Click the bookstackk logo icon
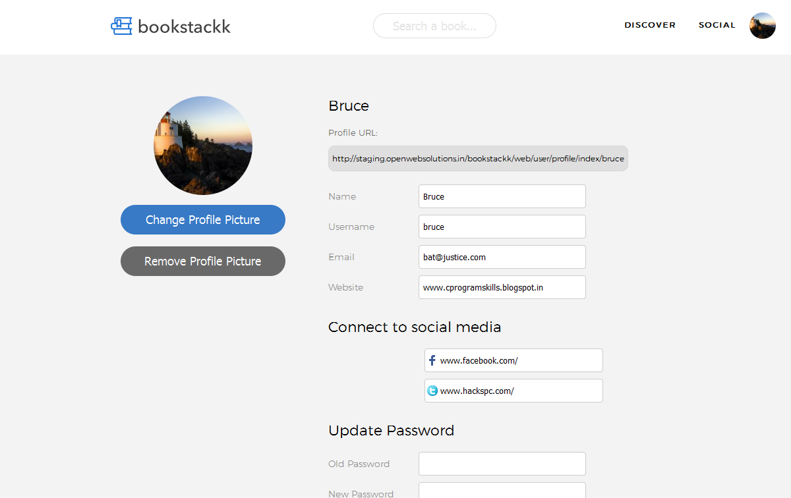Viewport: 791px width, 498px height. click(x=121, y=26)
